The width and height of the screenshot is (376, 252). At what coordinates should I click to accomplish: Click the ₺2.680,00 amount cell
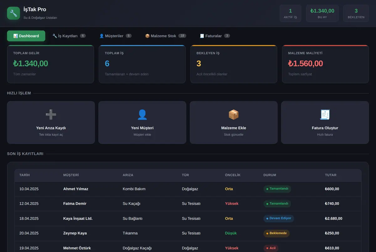(x=334, y=219)
